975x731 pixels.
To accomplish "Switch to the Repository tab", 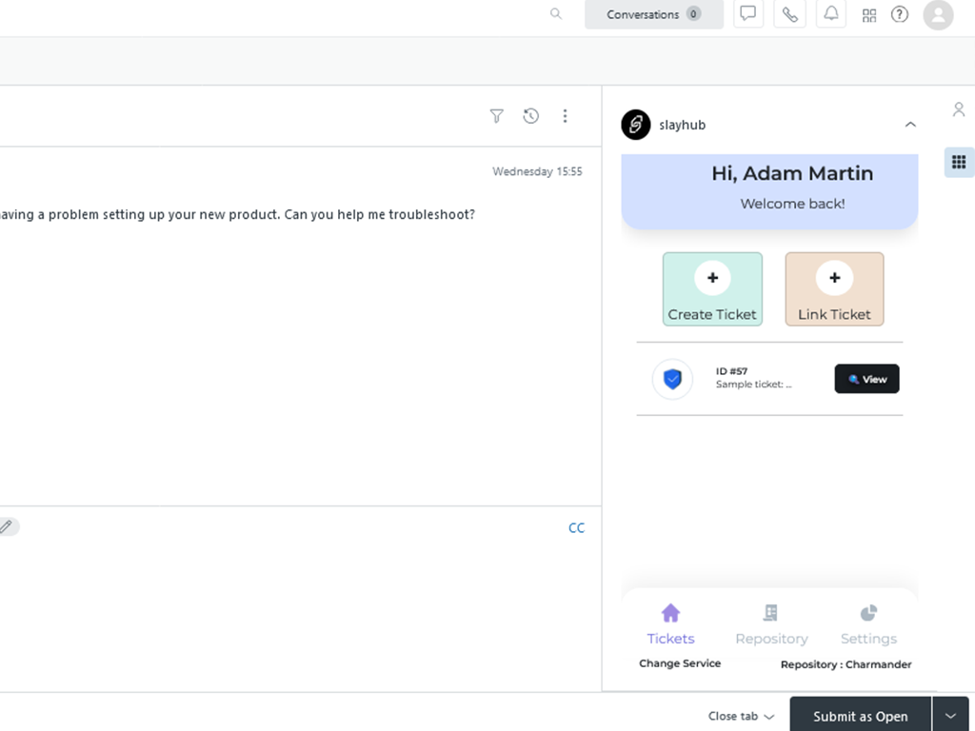I will click(x=771, y=624).
